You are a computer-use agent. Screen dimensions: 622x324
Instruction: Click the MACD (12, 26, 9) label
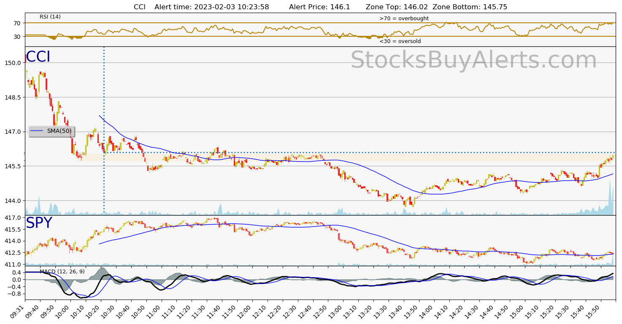click(x=62, y=272)
